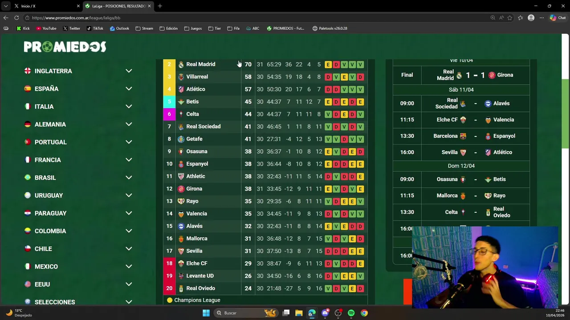This screenshot has width=570, height=320.
Task: Open File Explorer from the taskbar
Action: pos(299,313)
